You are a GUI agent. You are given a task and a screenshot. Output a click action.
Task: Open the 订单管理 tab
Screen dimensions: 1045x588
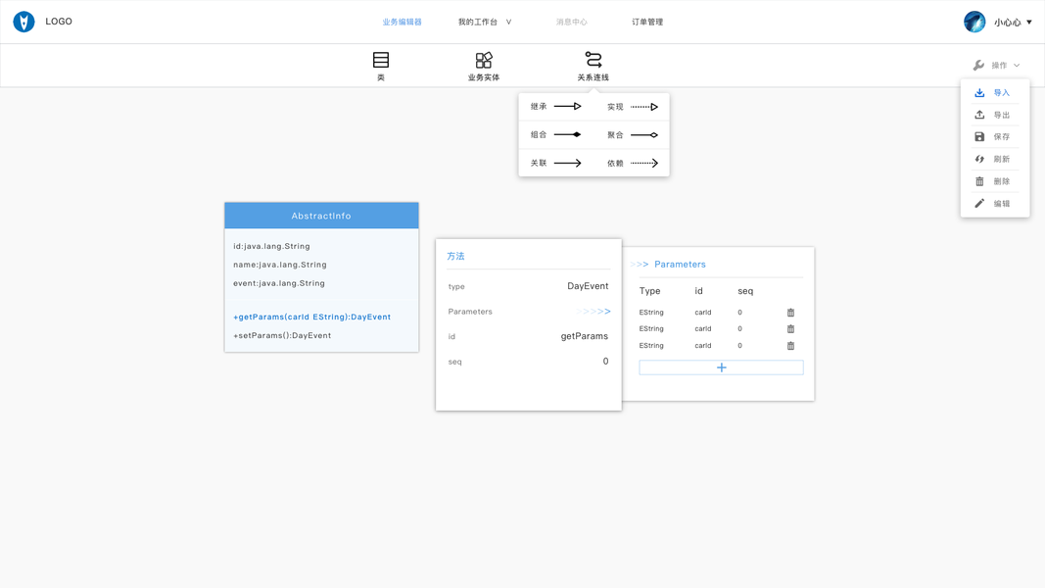(x=647, y=22)
